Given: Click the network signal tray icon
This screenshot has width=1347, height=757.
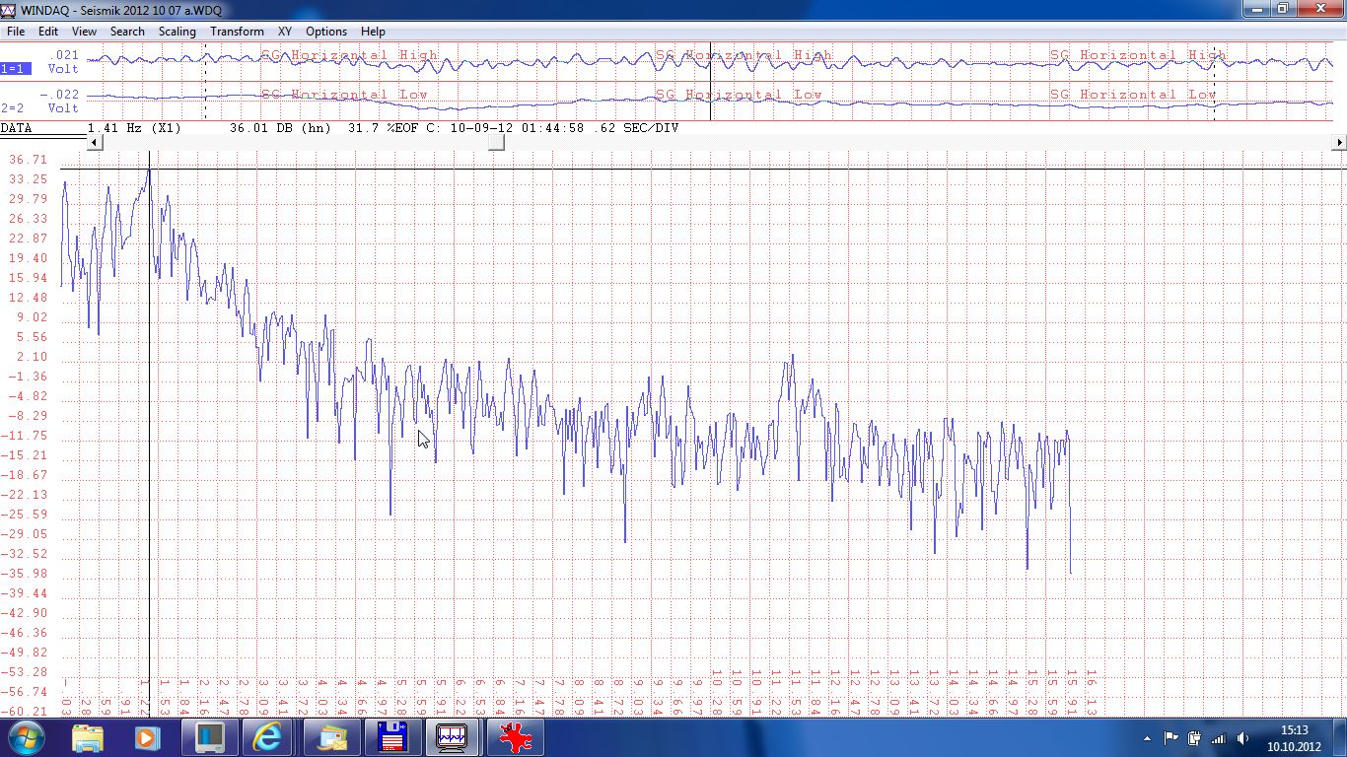Looking at the screenshot, I should pos(1219,738).
